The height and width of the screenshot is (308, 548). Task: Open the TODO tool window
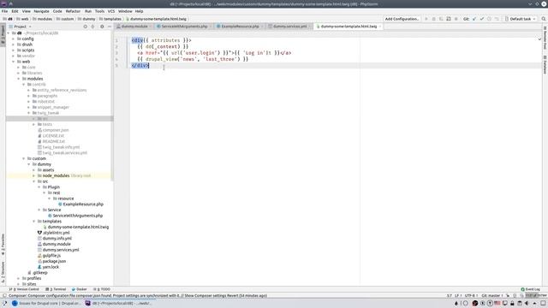102,289
